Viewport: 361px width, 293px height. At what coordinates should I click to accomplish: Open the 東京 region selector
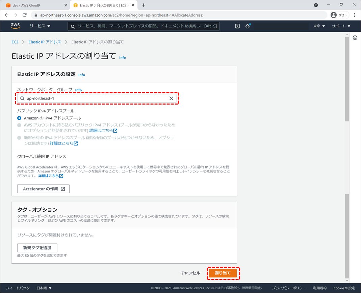[318, 26]
